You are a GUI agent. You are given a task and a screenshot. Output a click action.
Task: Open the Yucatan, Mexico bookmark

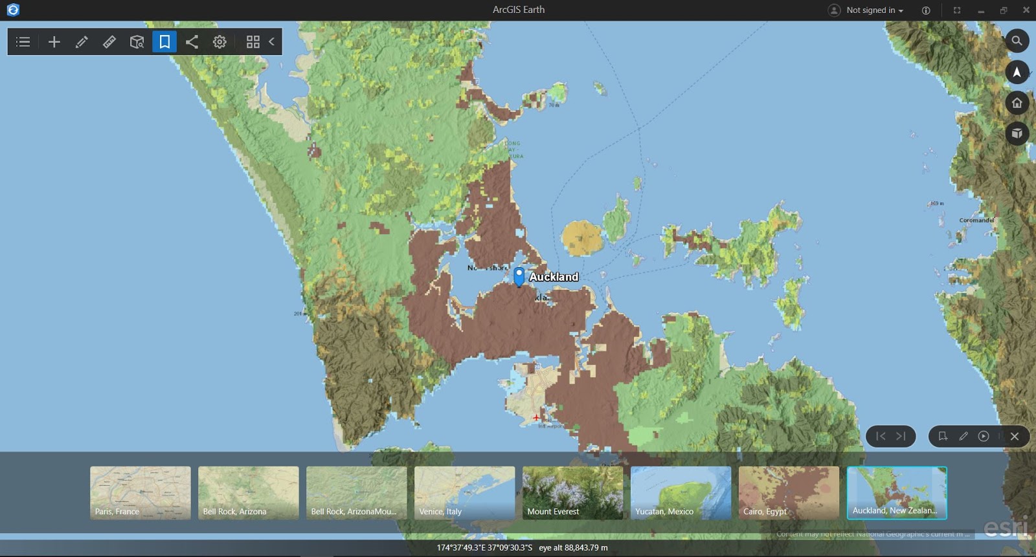click(x=681, y=493)
